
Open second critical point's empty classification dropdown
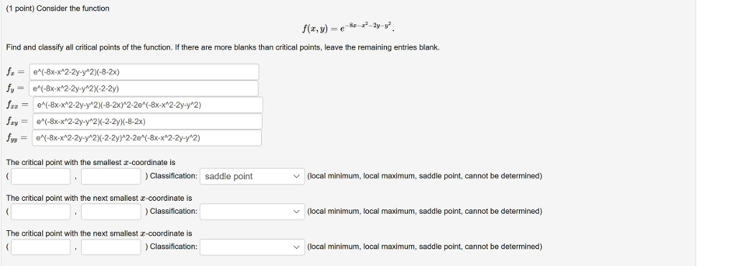click(252, 212)
